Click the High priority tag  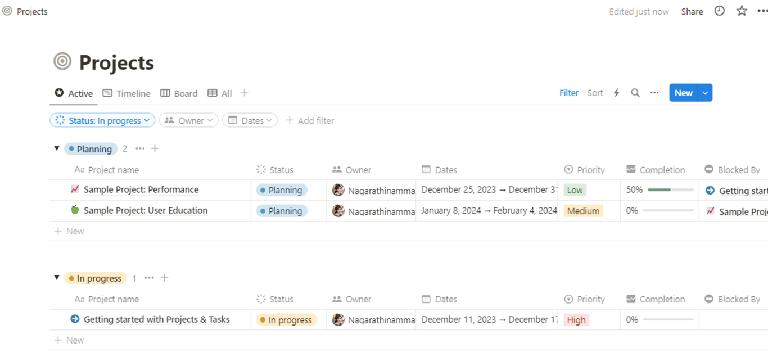pyautogui.click(x=576, y=320)
